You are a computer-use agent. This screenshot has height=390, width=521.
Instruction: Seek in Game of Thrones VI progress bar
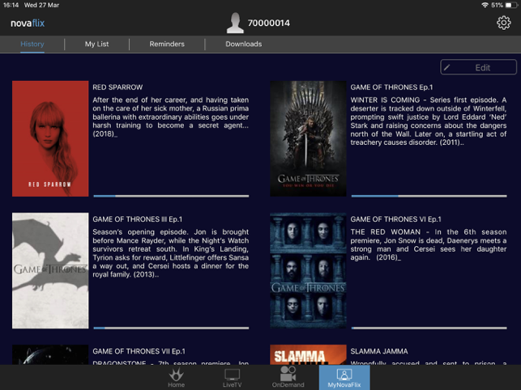tap(429, 328)
